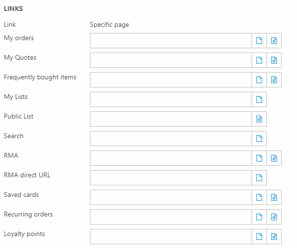Click the lined page icon for My orders
This screenshot has width=297, height=248.
click(x=274, y=41)
